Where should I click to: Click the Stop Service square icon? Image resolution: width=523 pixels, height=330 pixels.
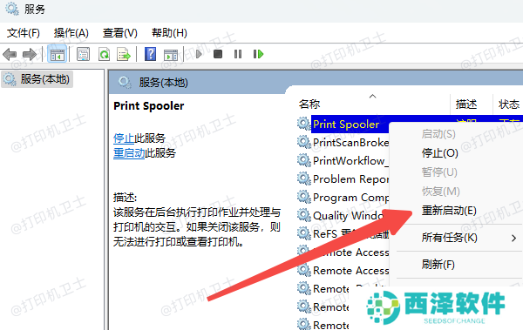pyautogui.click(x=218, y=54)
